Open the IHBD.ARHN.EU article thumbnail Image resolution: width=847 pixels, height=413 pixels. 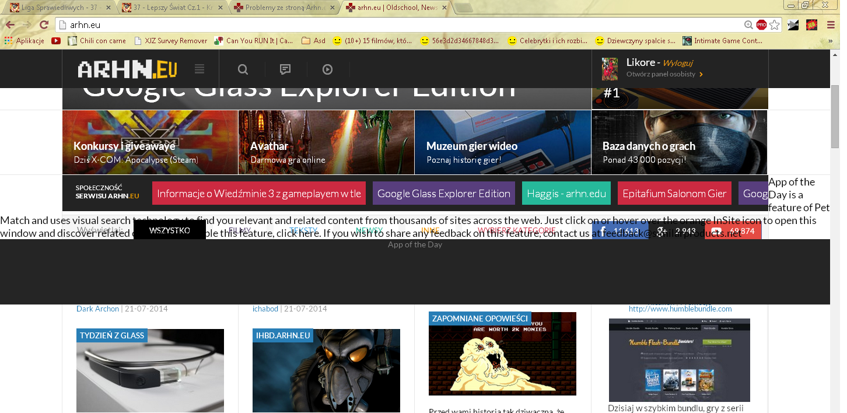coord(326,371)
